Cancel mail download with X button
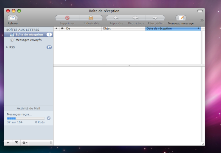221x153 pixels. tap(49, 118)
